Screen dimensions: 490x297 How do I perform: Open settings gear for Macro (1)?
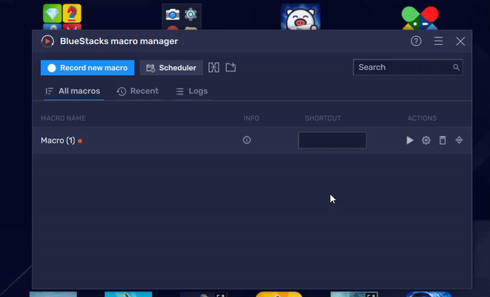tap(426, 140)
